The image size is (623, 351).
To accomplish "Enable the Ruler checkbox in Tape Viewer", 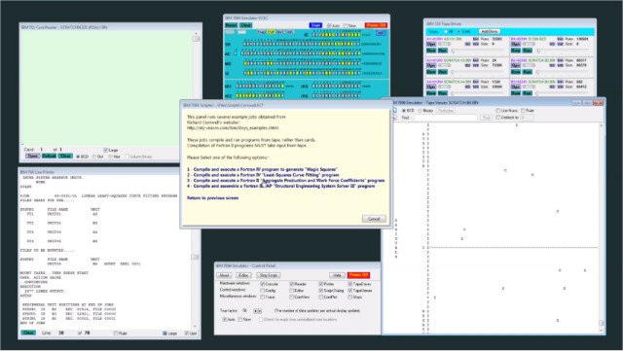I will [x=523, y=111].
